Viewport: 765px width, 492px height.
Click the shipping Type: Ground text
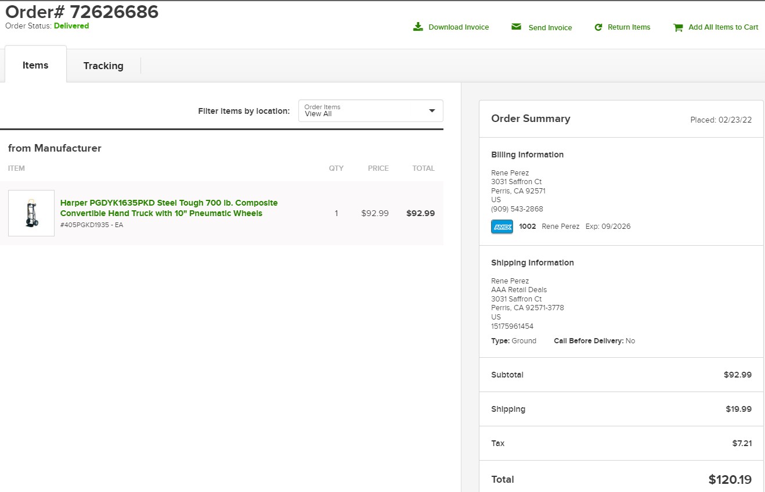(514, 341)
